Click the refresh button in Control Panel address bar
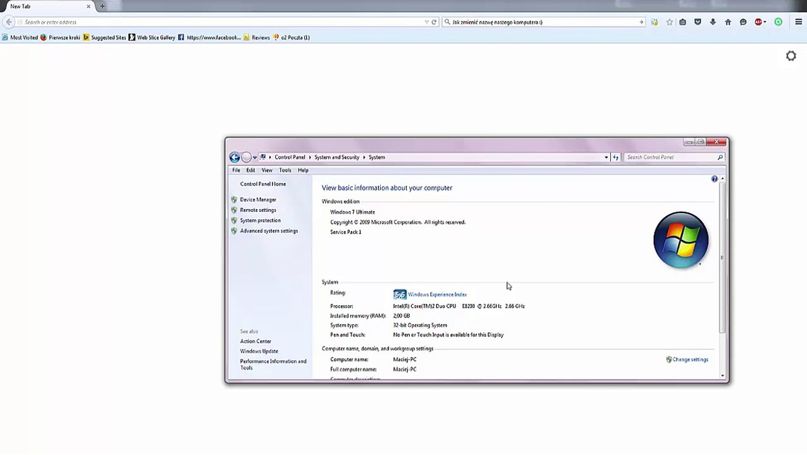807x455 pixels. [x=615, y=157]
